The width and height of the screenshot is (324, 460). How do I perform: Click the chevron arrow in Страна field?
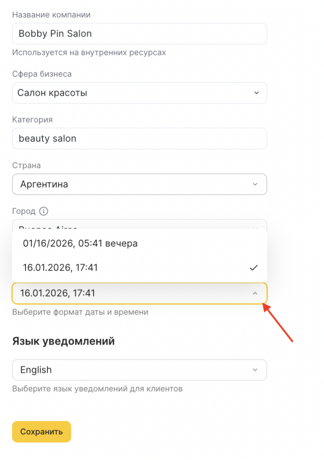(255, 184)
